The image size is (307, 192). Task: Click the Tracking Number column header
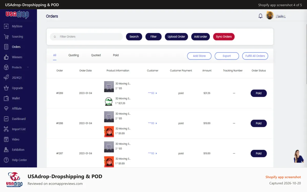(x=233, y=71)
